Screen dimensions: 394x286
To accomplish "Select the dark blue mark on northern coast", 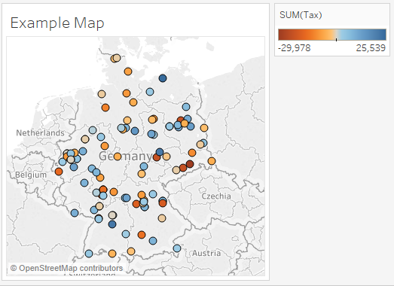I will [163, 78].
